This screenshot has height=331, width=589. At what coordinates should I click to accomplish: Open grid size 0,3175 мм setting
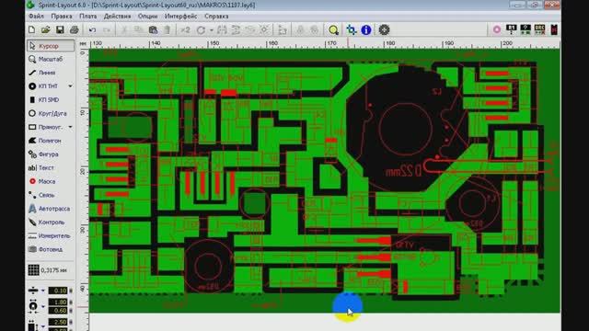(48, 270)
